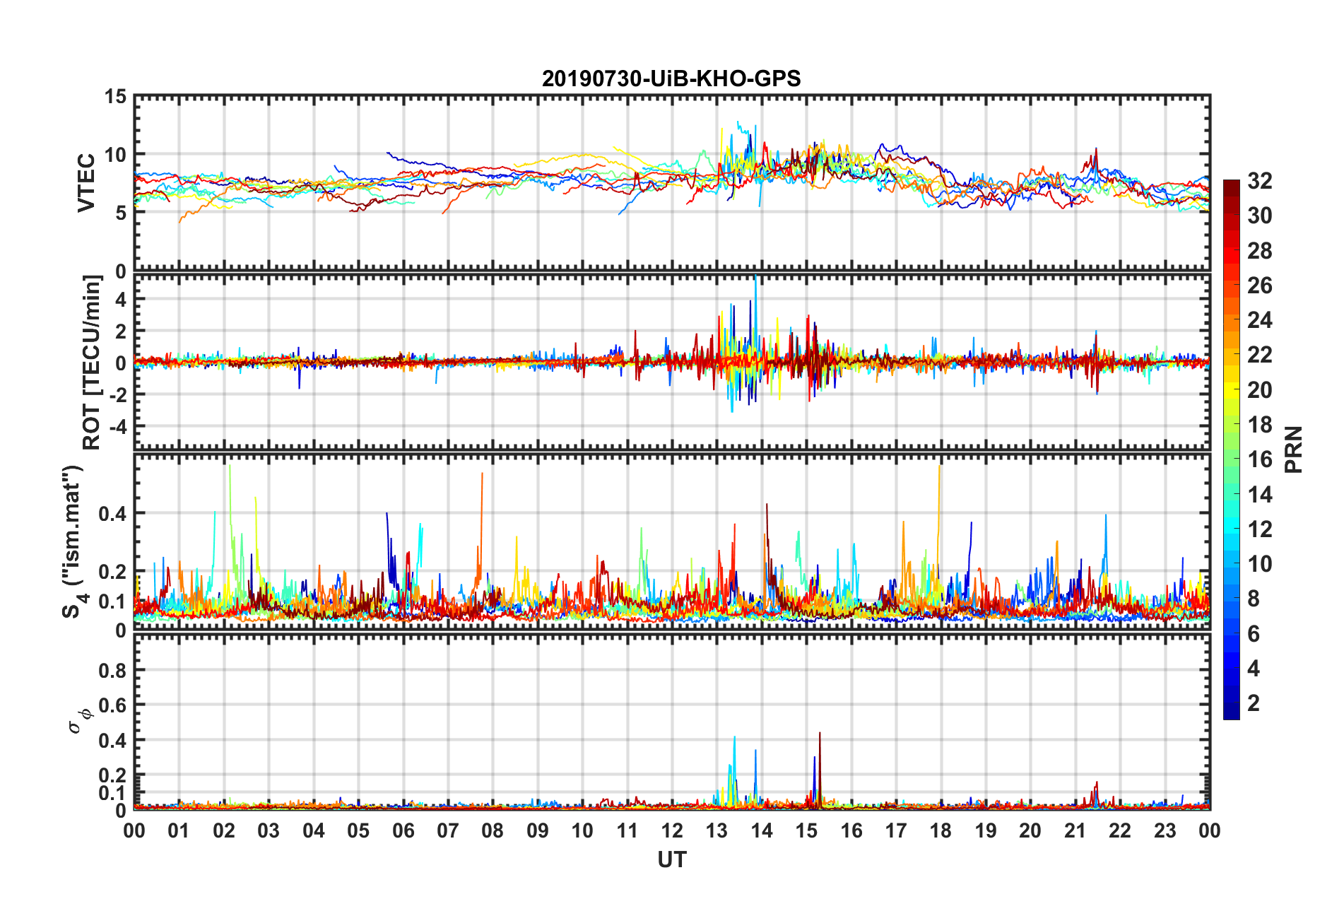Click ROT panel y-tick -4
The image size is (1344, 899).
117,426
